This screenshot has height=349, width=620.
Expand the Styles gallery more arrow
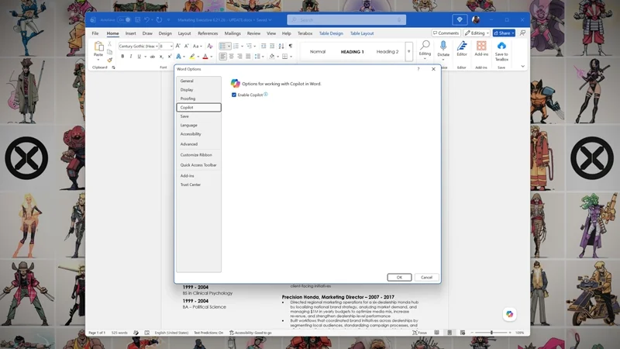pyautogui.click(x=409, y=51)
